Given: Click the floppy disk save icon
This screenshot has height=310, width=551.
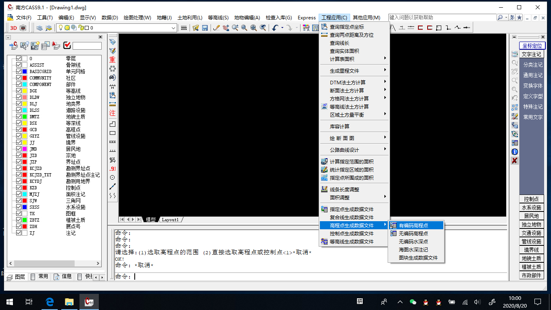Looking at the screenshot, I should 205,28.
